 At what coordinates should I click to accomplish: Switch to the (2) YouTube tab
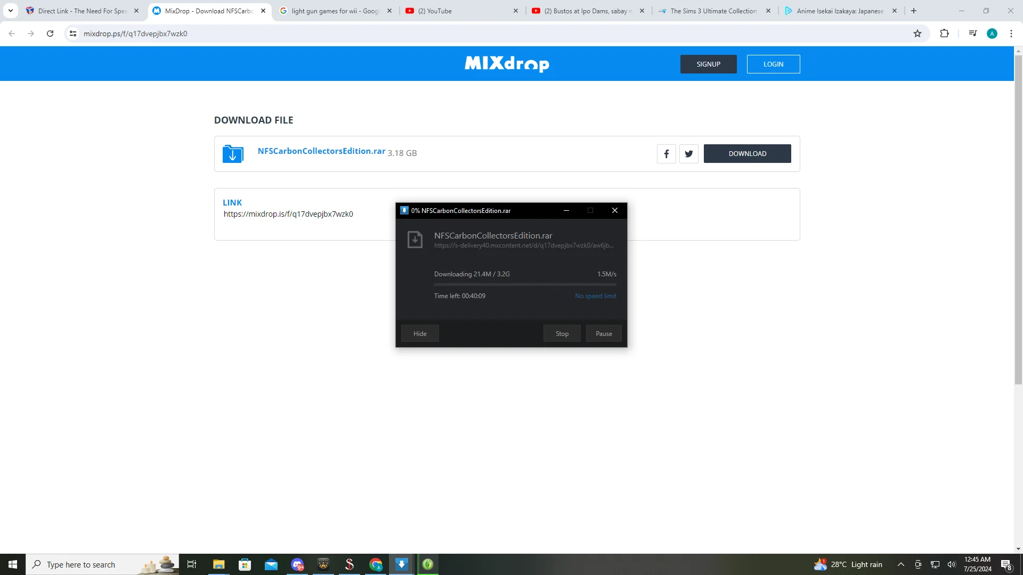coord(461,11)
